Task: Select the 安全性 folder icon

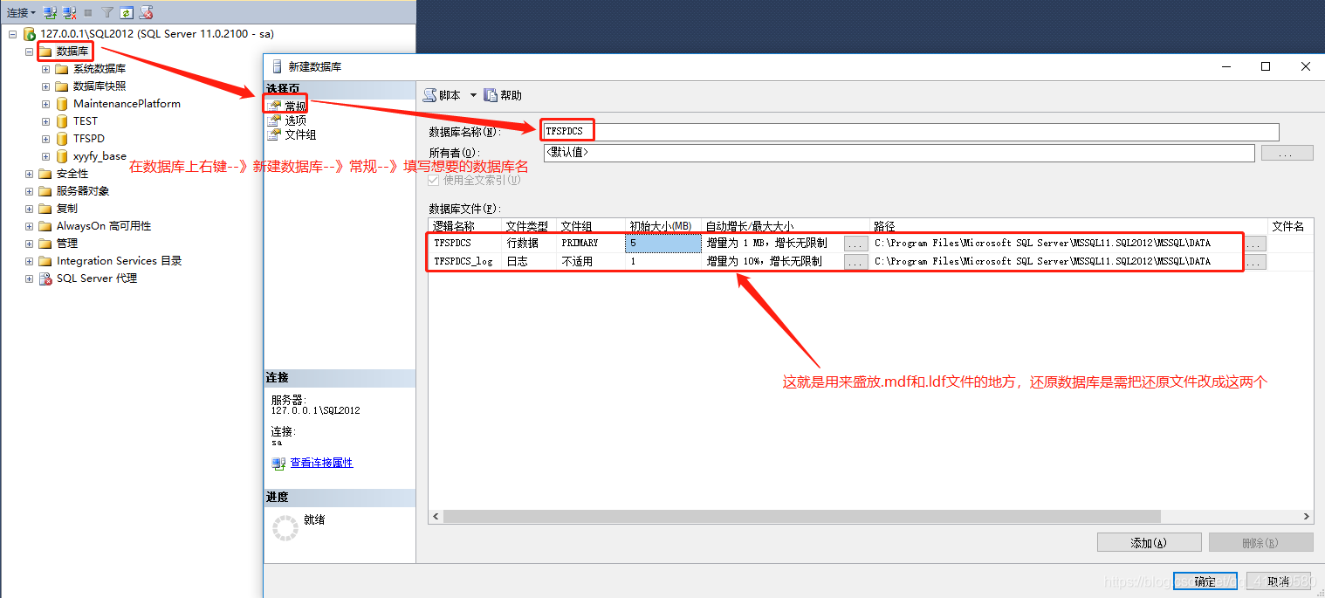Action: (x=45, y=174)
